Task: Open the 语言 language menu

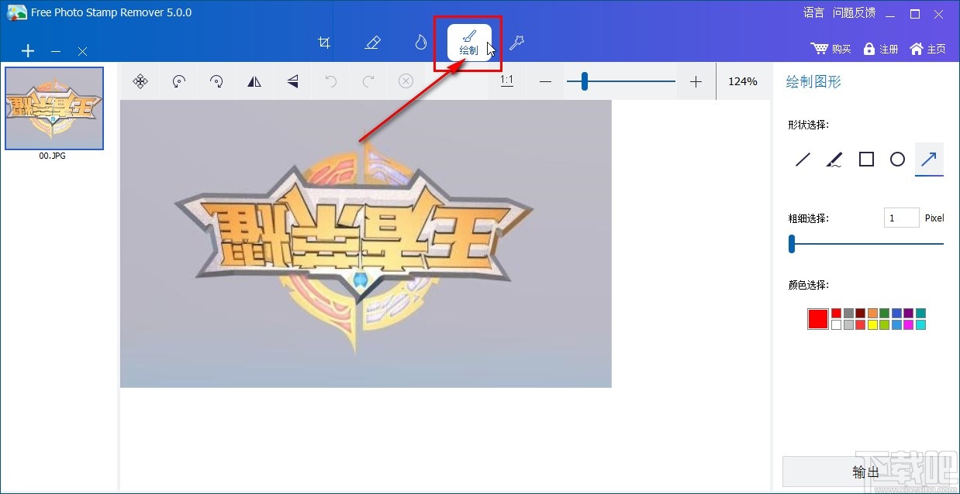Action: (x=813, y=12)
